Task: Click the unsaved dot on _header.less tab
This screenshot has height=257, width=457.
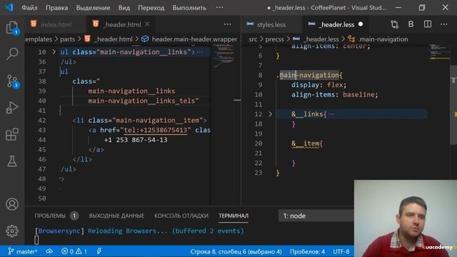Action: [361, 24]
